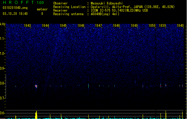This screenshot has width=187, height=119.
Task: Click the observer name Masayuki Kobayashi
Action: pos(107,3)
